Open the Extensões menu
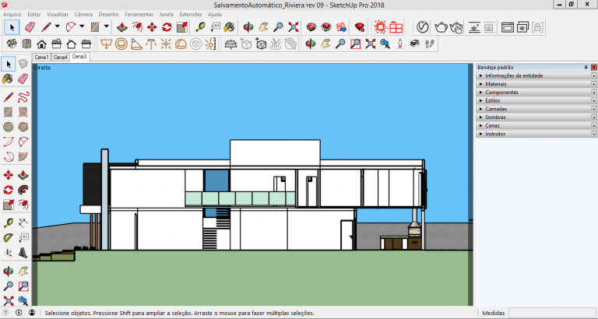The image size is (598, 319). tap(191, 15)
